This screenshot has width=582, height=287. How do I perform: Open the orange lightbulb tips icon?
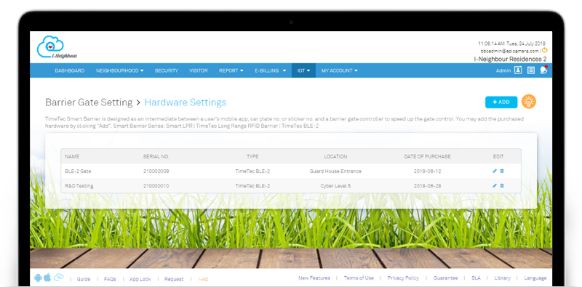click(529, 102)
